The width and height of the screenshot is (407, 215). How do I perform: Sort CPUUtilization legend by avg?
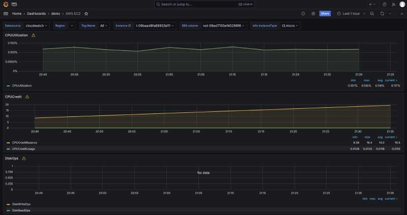tap(380, 80)
